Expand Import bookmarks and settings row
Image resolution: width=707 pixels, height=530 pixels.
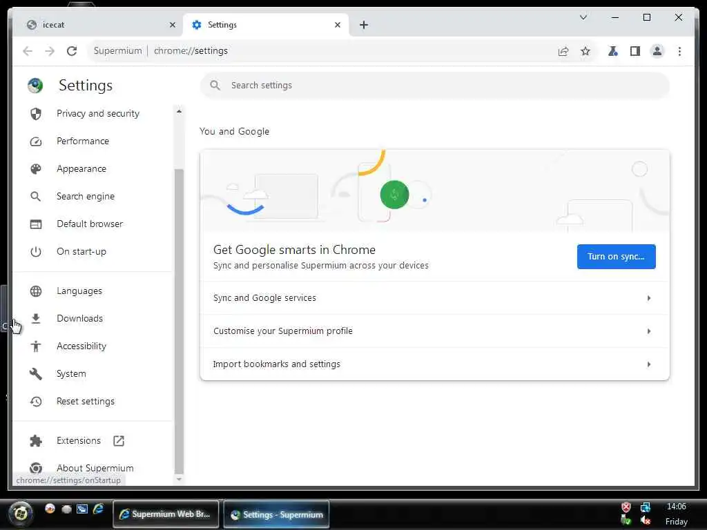[x=435, y=364]
